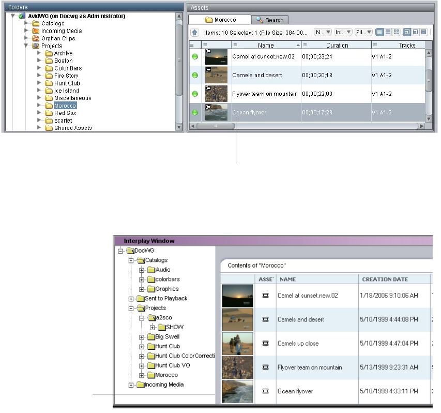Open the 'N...' dropdown in the Assets toolbar
441x413 pixels.
(x=323, y=32)
